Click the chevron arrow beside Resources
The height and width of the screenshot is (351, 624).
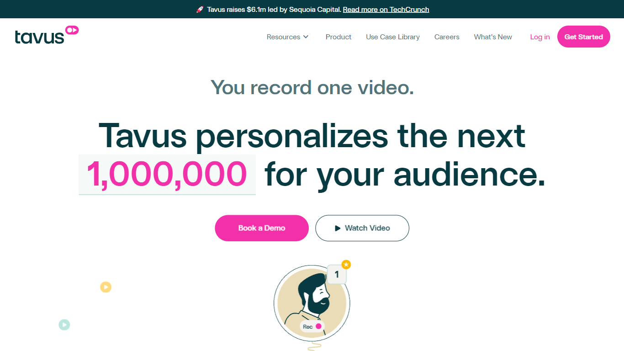pyautogui.click(x=306, y=37)
